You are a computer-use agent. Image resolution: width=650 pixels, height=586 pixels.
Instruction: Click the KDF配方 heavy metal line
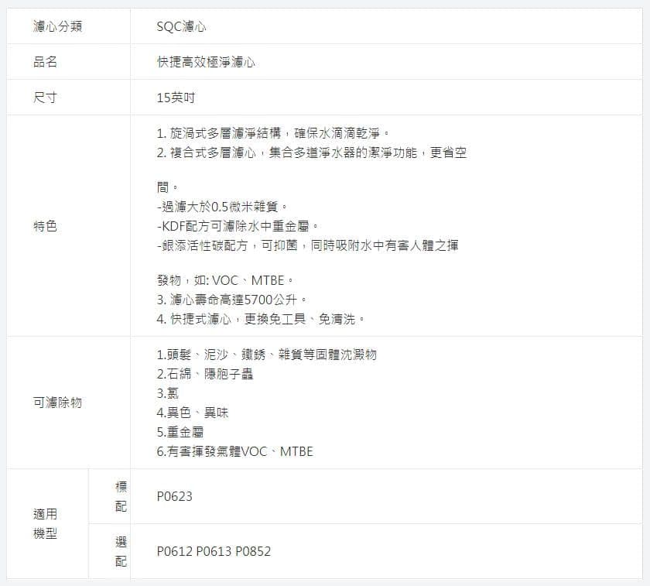[x=238, y=226]
